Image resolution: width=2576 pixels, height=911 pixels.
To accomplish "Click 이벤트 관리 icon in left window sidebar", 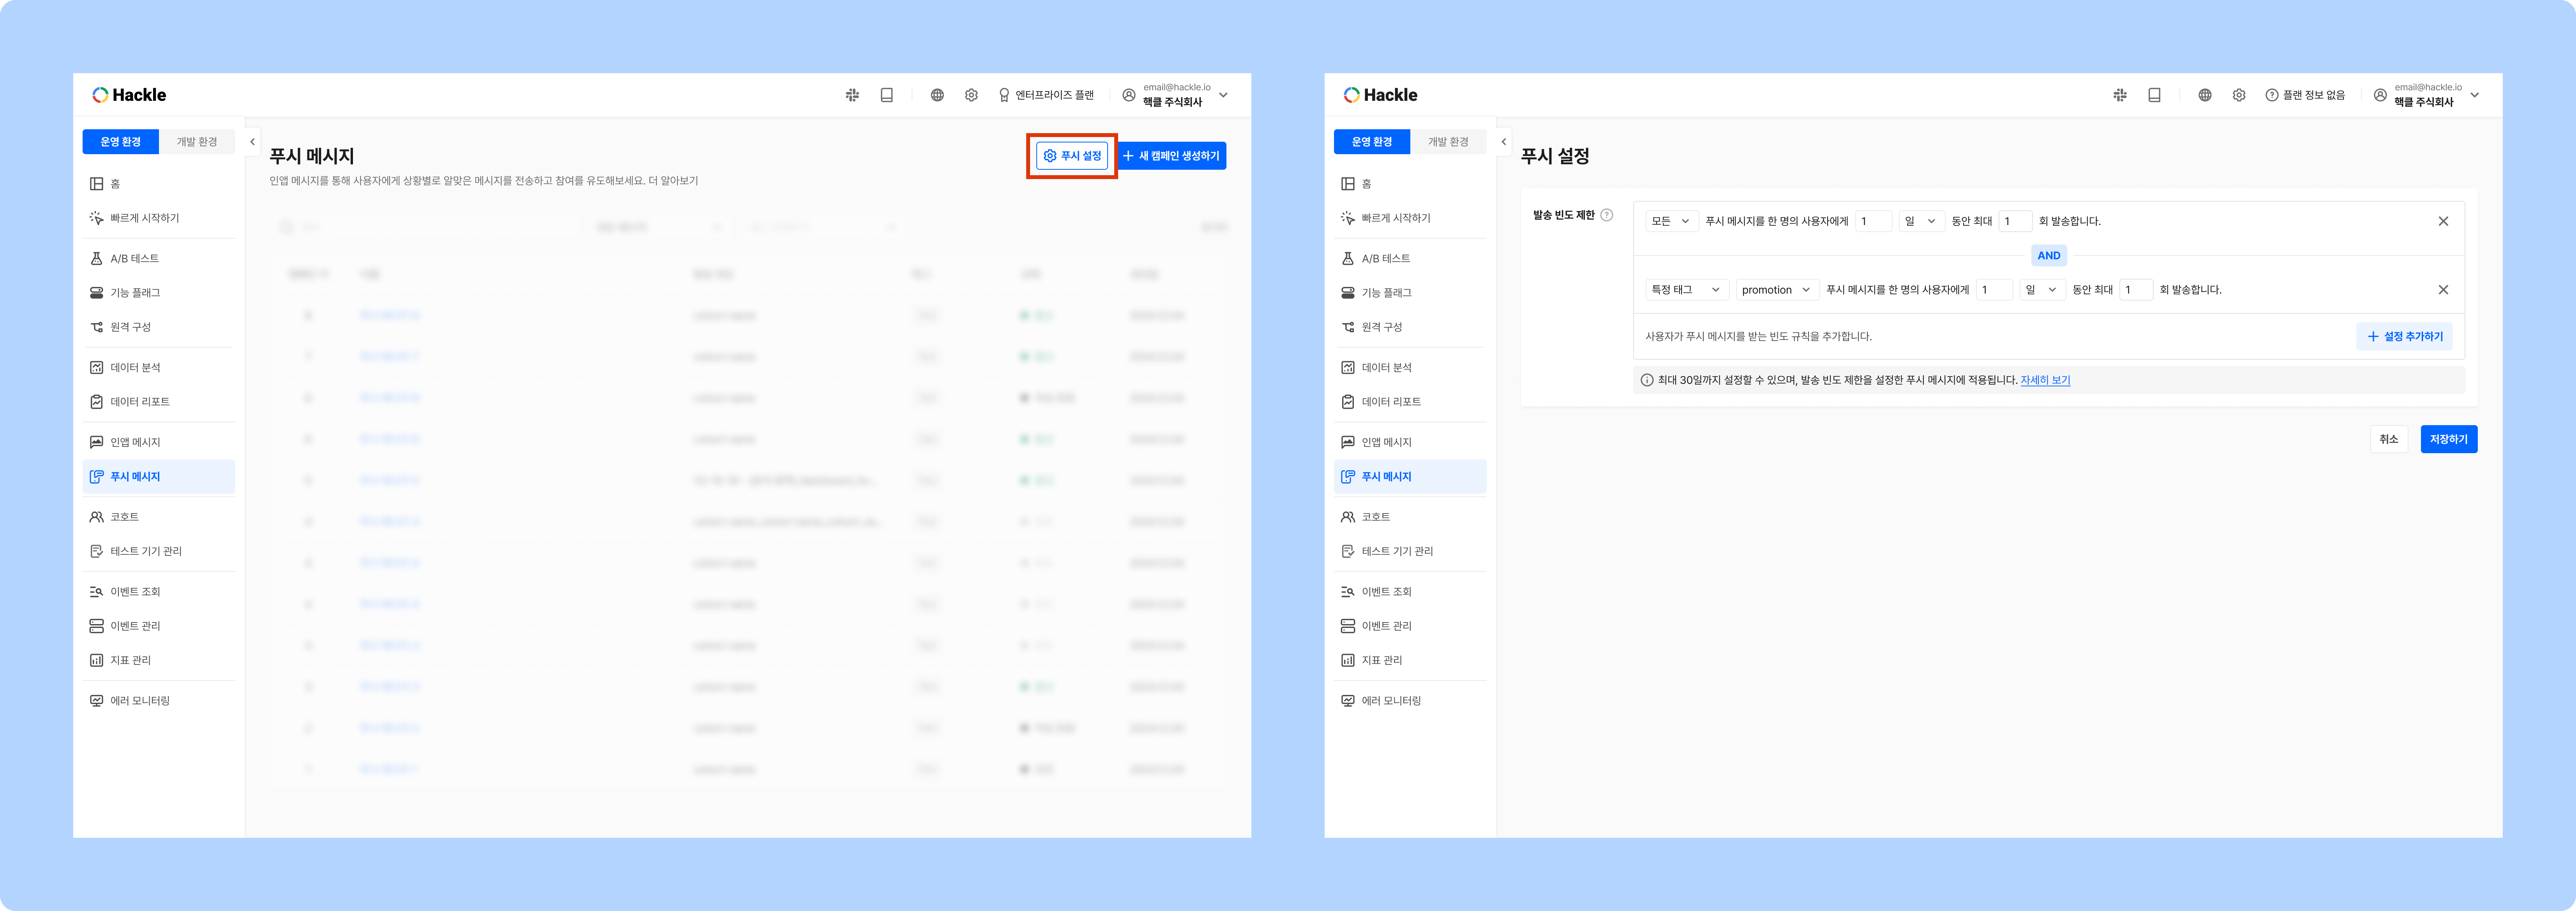I will pyautogui.click(x=97, y=626).
